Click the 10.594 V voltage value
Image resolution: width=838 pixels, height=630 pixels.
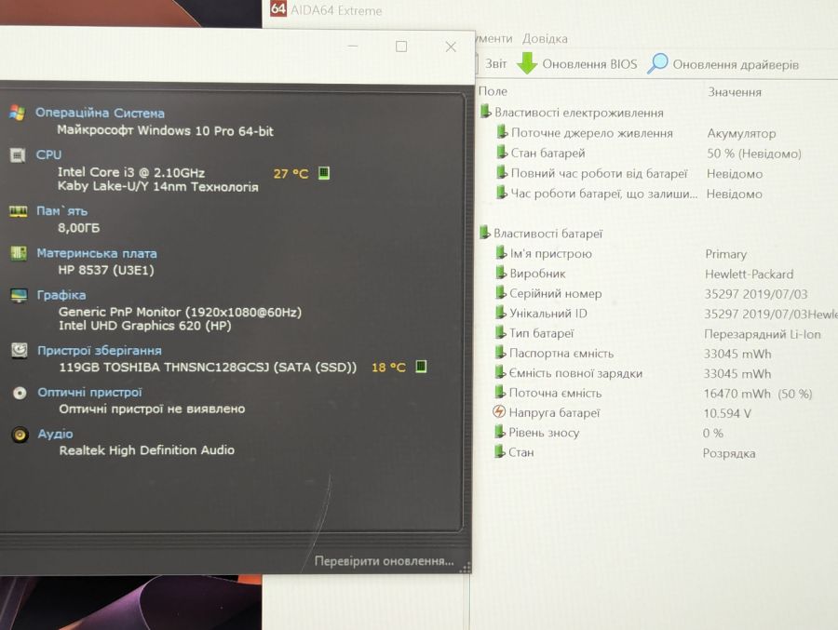pyautogui.click(x=727, y=413)
